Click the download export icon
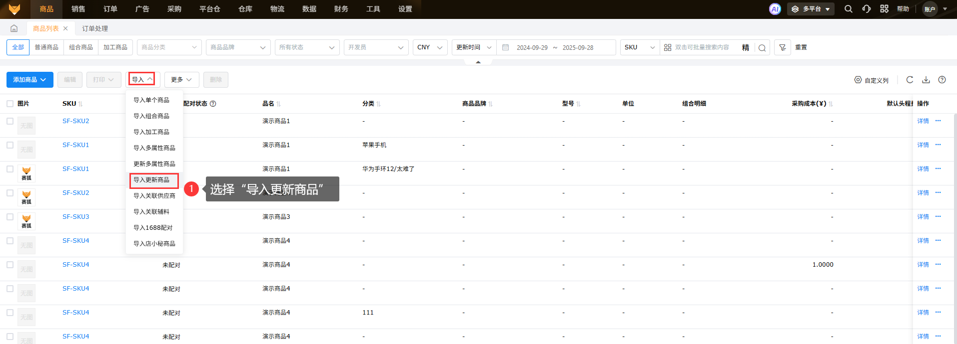 [926, 80]
